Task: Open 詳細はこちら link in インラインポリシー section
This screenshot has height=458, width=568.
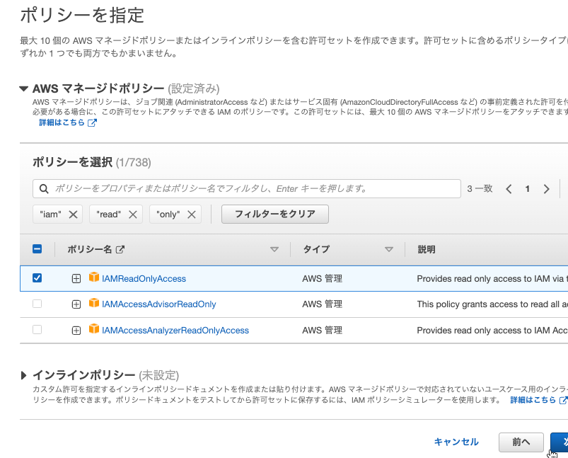Action: coord(539,400)
